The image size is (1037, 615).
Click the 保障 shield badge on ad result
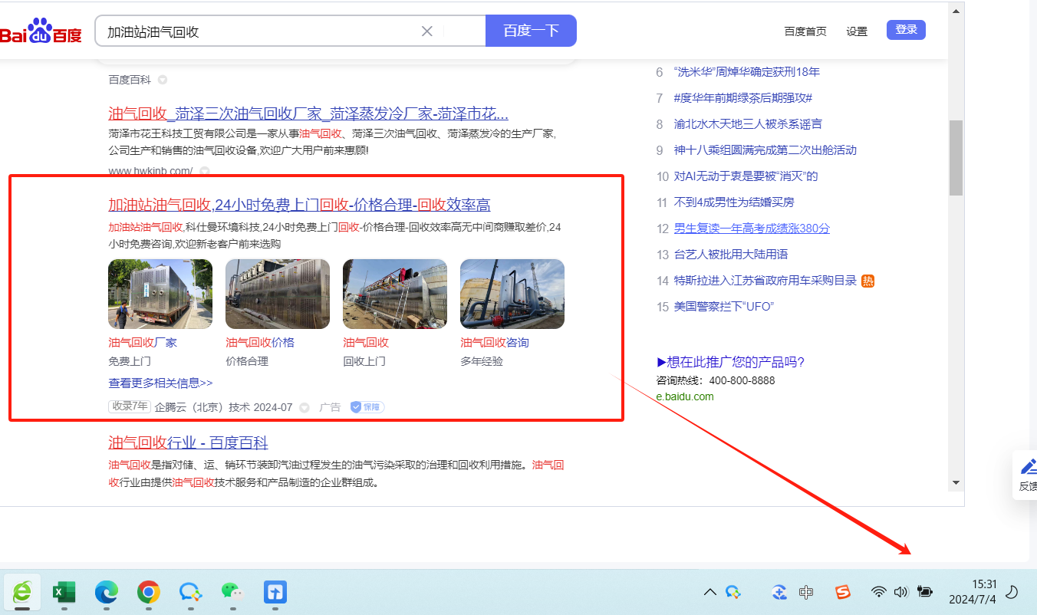point(367,407)
